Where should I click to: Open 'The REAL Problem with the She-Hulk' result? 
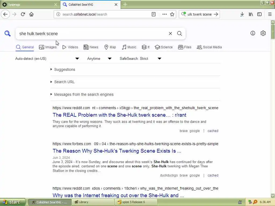[x=120, y=115]
